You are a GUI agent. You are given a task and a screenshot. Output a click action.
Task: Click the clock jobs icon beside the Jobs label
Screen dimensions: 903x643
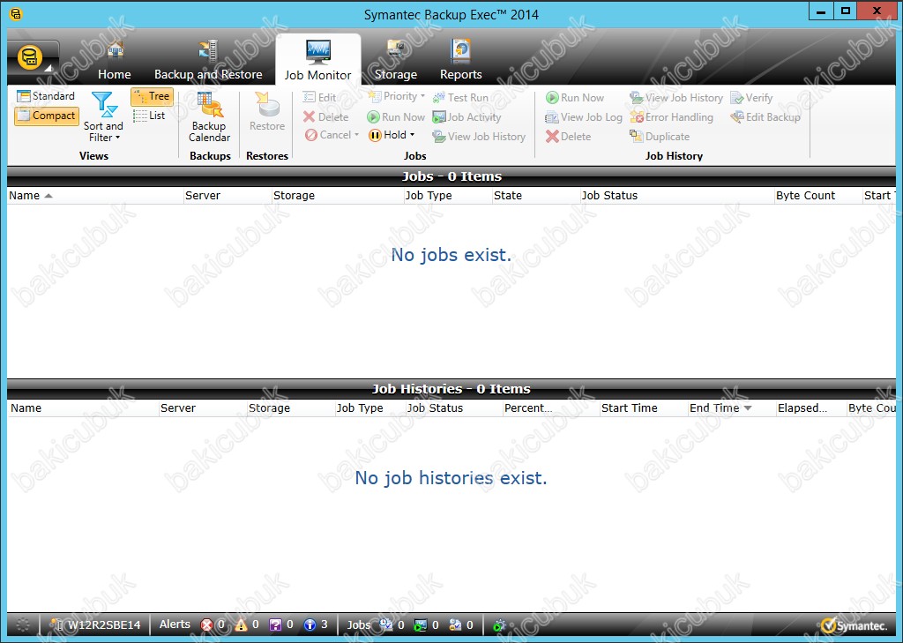[386, 624]
